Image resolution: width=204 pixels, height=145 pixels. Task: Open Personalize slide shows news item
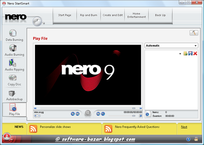tap(55, 127)
